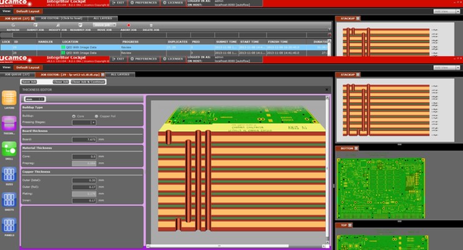Open the Layers editor sidebar icon
Image resolution: width=463 pixels, height=250 pixels.
(9, 98)
